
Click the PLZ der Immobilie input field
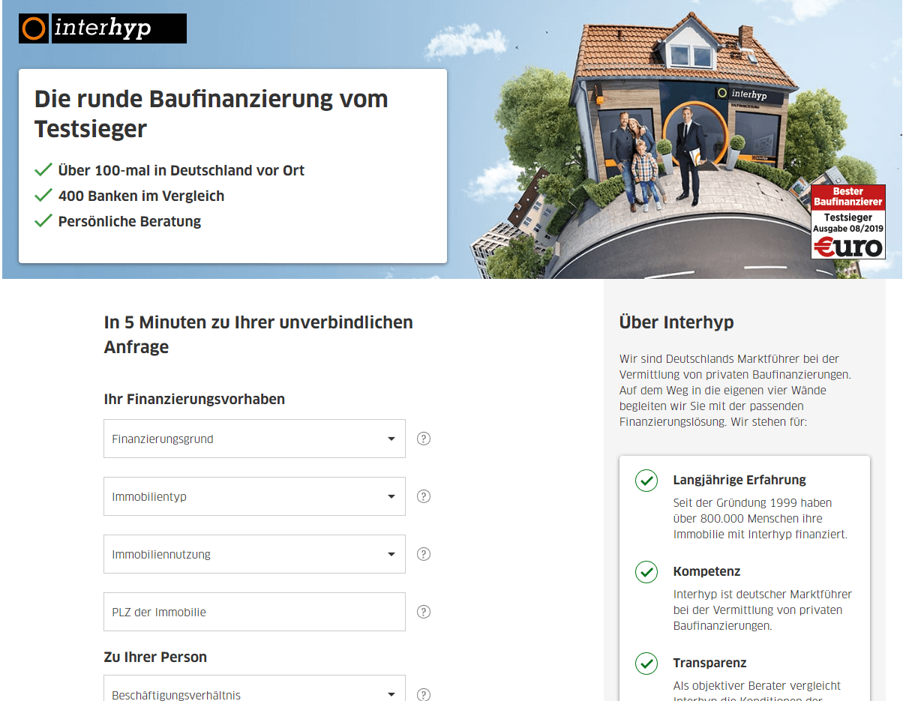point(254,612)
